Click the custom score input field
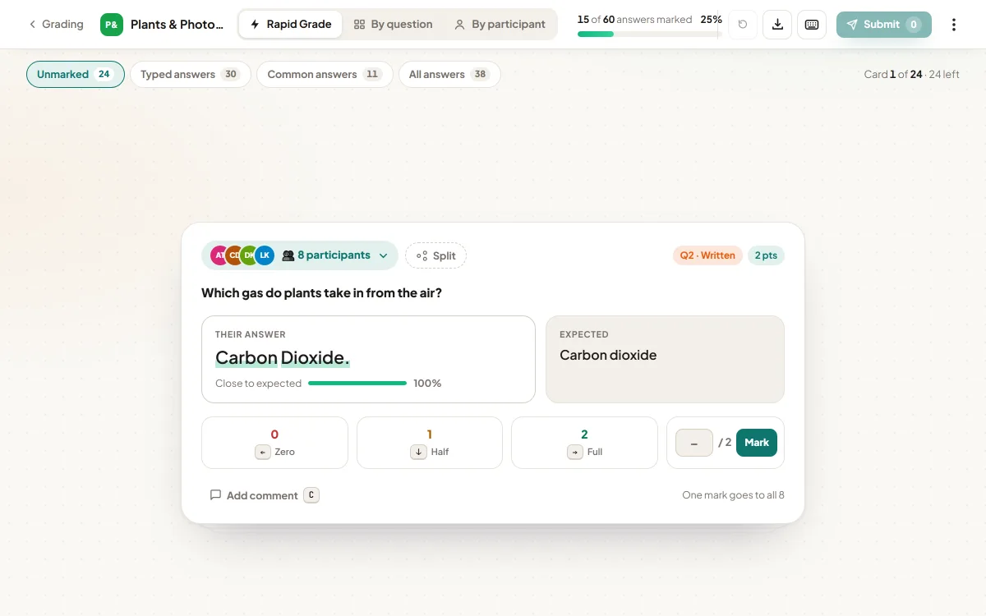The height and width of the screenshot is (616, 986). 694,443
